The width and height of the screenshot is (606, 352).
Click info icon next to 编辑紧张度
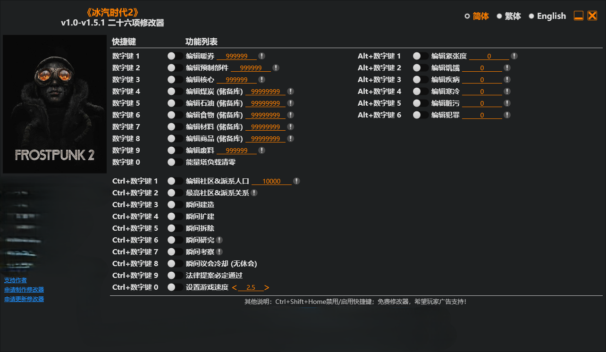point(514,56)
